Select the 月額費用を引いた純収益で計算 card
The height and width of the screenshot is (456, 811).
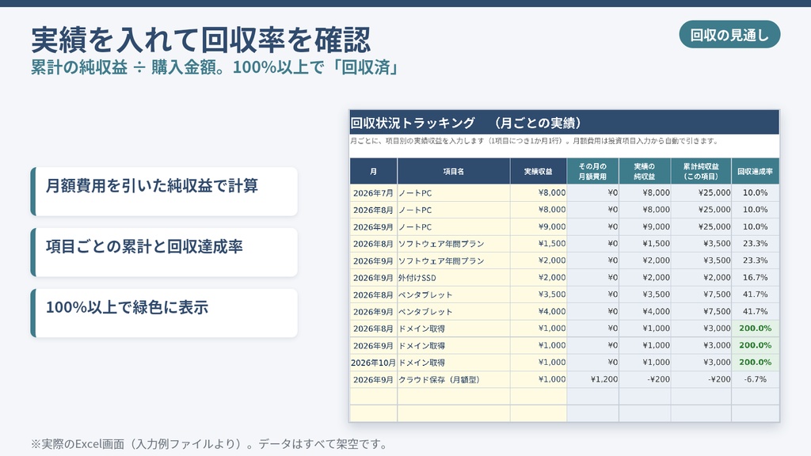point(164,192)
